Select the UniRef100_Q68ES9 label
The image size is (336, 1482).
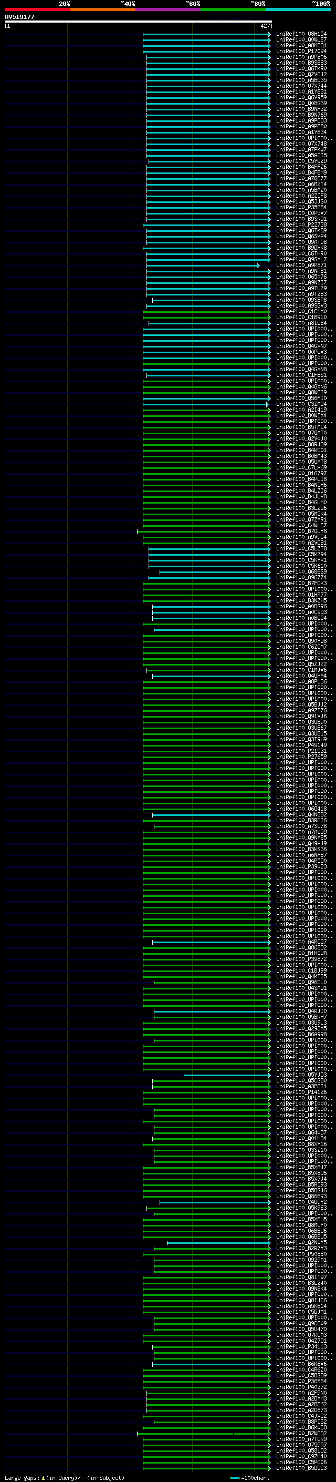click(301, 572)
